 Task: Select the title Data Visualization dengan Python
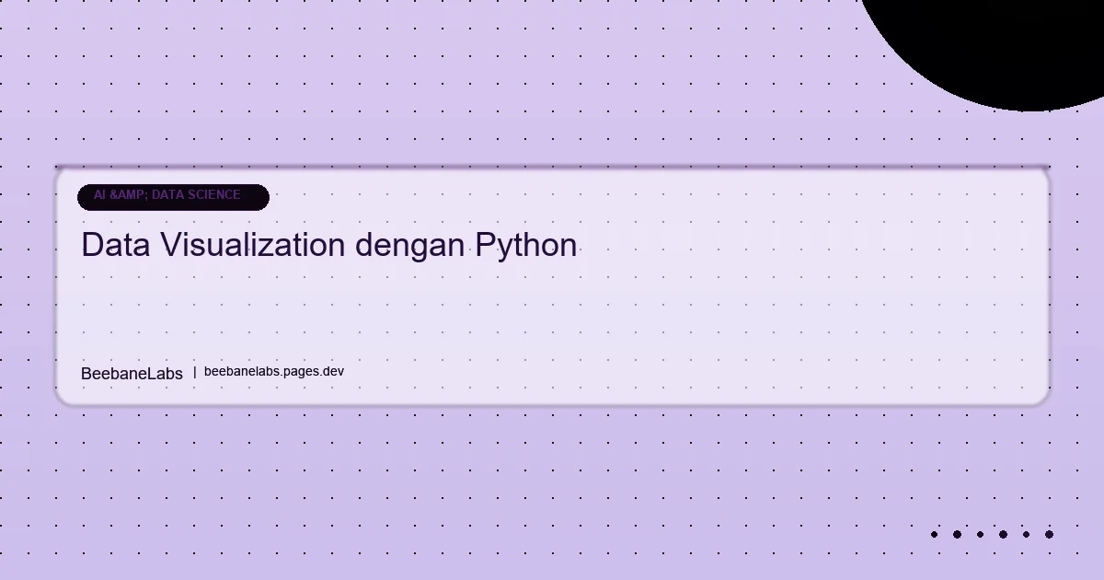pos(329,246)
